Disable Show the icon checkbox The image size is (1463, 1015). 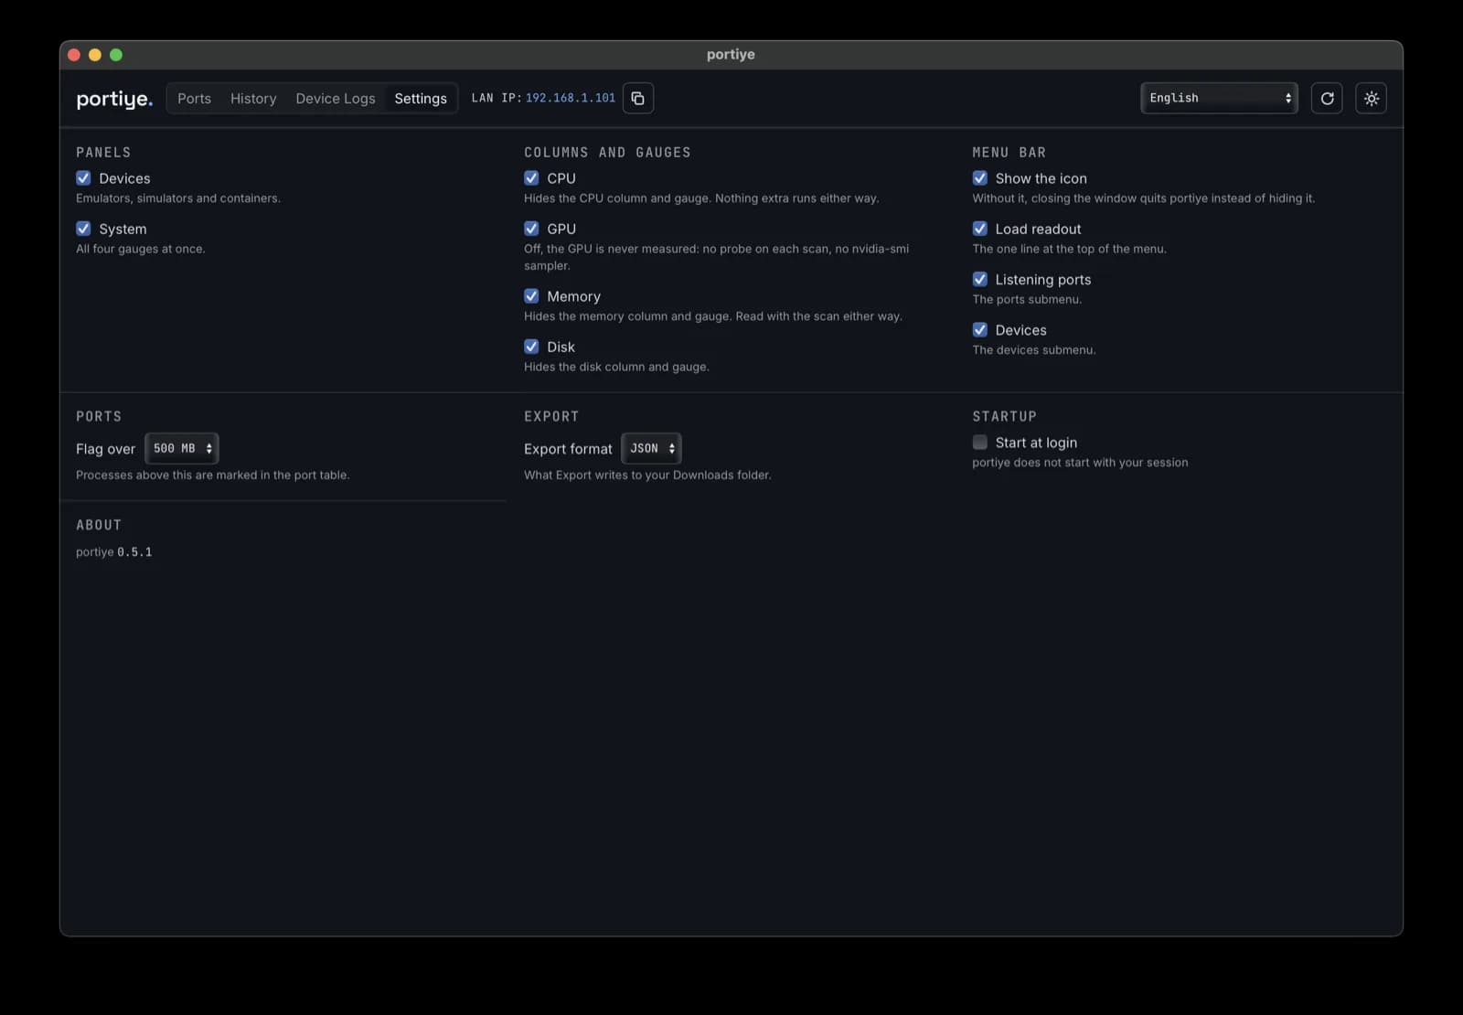(x=979, y=177)
